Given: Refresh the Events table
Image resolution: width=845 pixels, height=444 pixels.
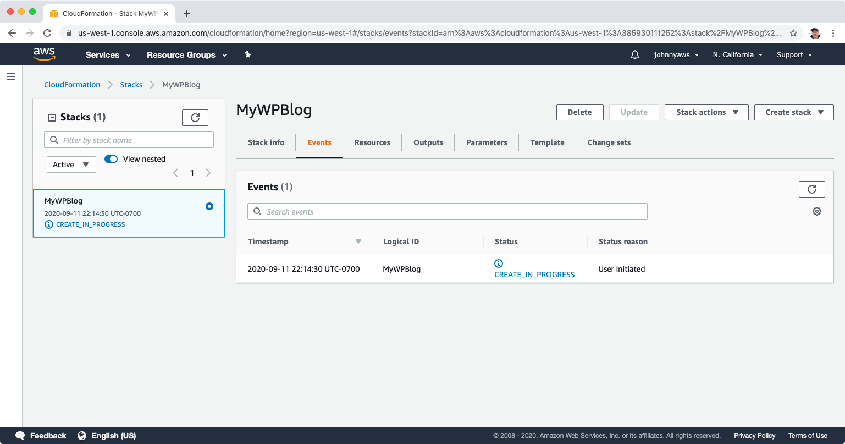Looking at the screenshot, I should [812, 189].
